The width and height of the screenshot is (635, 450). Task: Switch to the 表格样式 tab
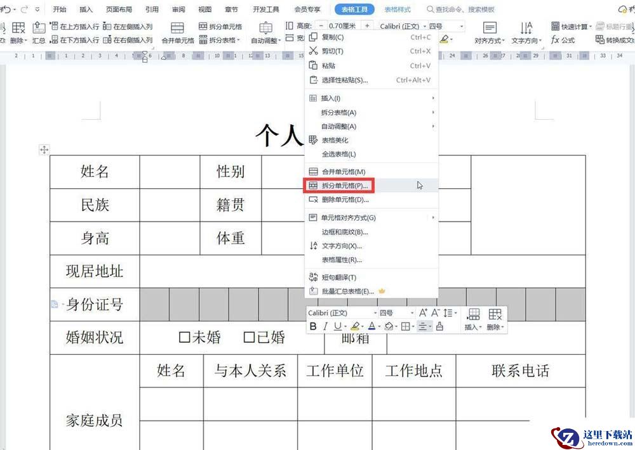tap(398, 10)
